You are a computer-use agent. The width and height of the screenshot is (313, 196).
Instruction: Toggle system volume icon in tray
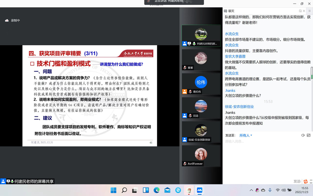coord(284,190)
